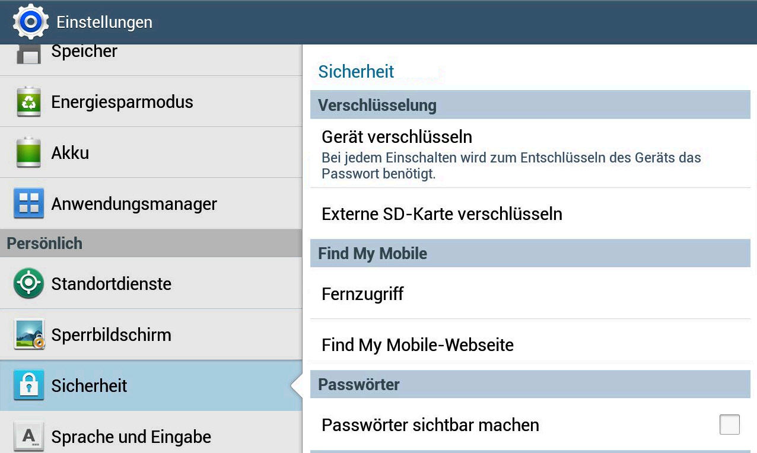Viewport: 757px width, 453px height.
Task: Tap the Anwendungsmanager grid icon
Action: pos(28,204)
